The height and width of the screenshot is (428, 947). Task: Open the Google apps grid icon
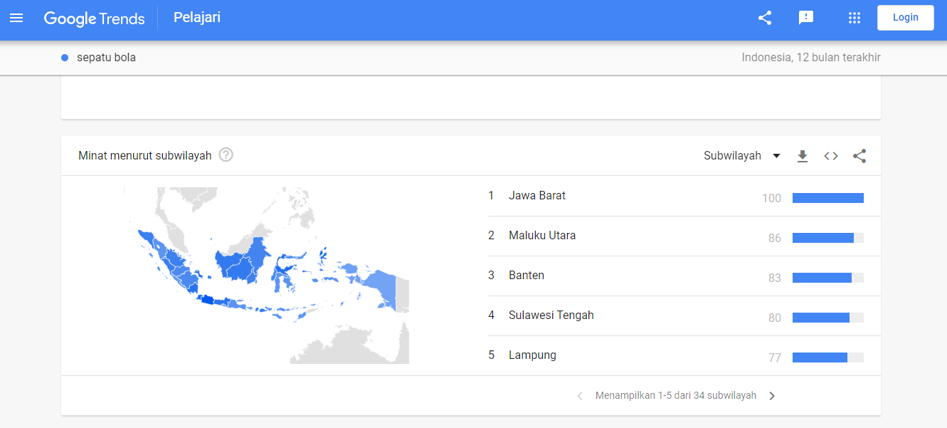(x=854, y=18)
